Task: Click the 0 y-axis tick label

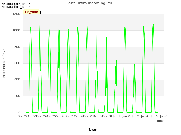Action: pos(19,112)
